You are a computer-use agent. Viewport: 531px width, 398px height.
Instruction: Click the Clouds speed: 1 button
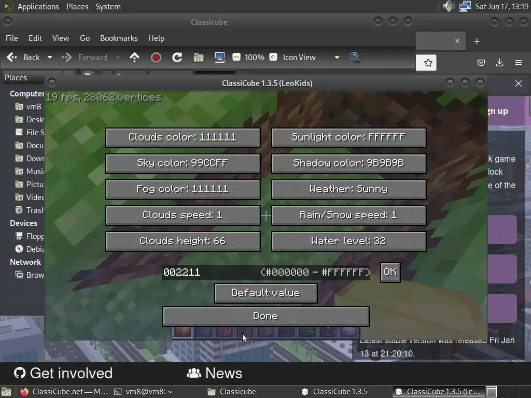[x=183, y=215]
